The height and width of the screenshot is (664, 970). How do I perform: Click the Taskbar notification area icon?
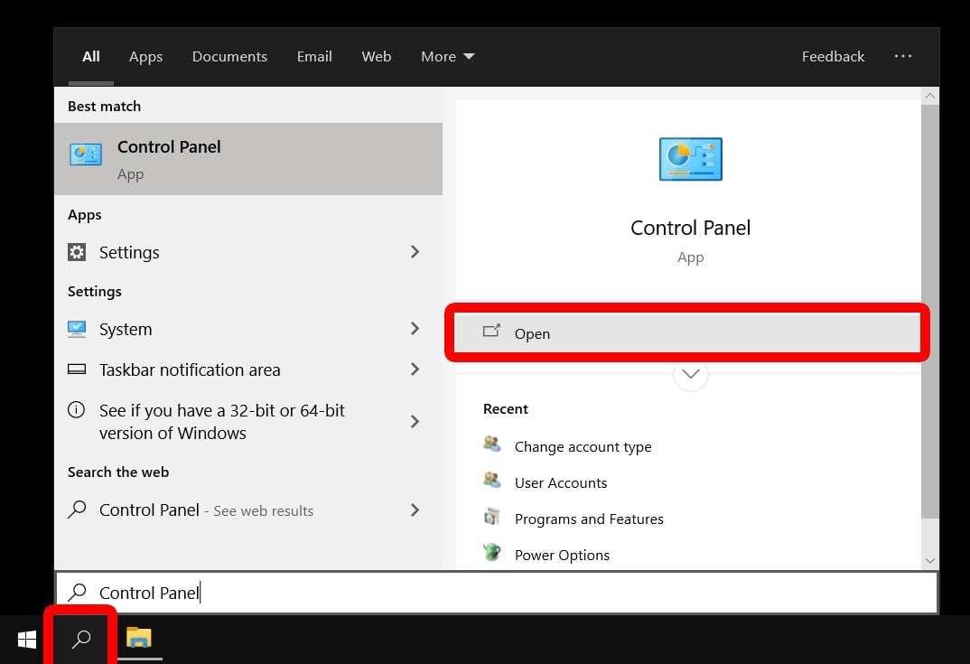pos(77,369)
